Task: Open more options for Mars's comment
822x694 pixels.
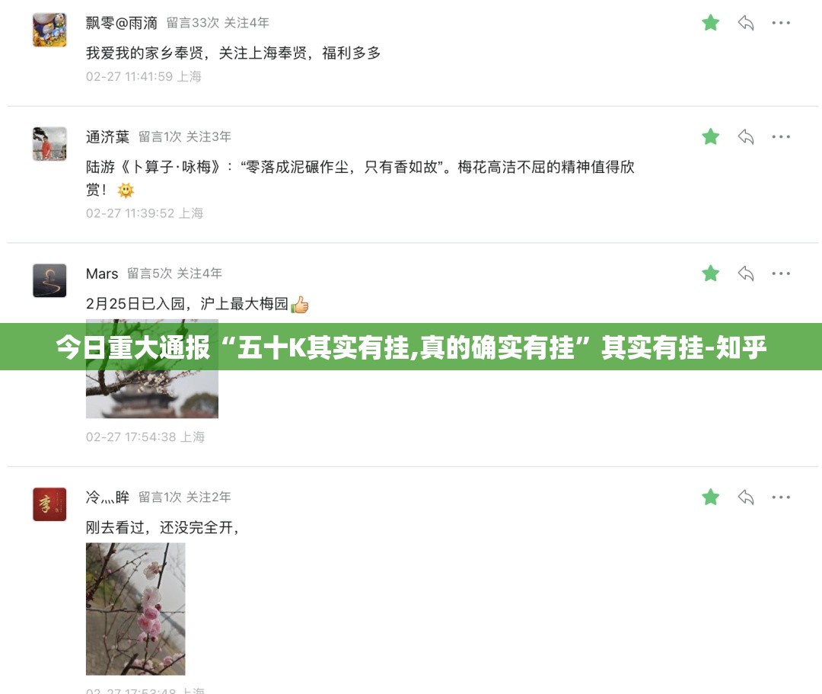Action: [x=781, y=273]
